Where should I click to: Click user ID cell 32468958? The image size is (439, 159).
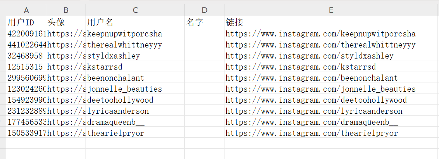pyautogui.click(x=26, y=56)
